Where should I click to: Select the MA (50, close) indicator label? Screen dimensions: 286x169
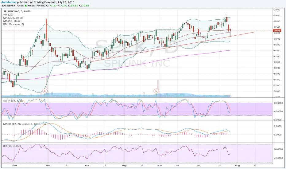point(12,21)
